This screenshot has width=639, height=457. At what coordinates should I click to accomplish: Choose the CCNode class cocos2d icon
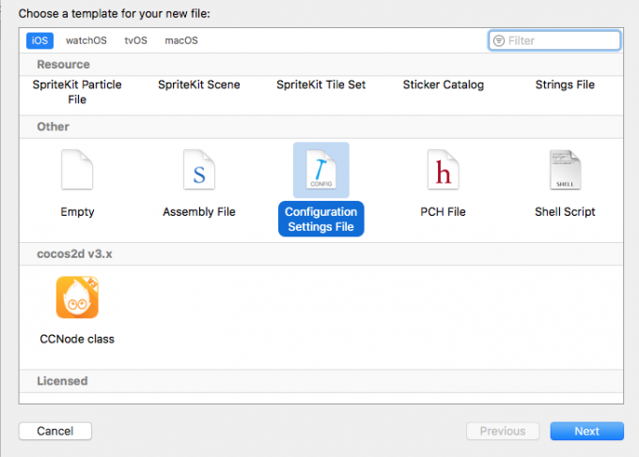77,298
